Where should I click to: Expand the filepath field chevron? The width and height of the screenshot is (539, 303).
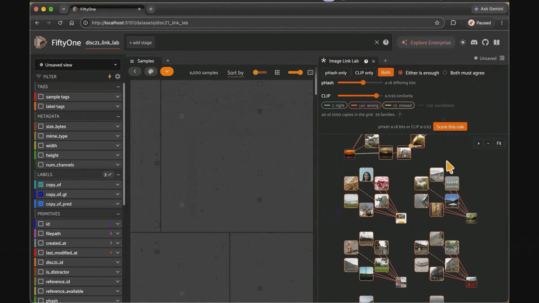[118, 233]
